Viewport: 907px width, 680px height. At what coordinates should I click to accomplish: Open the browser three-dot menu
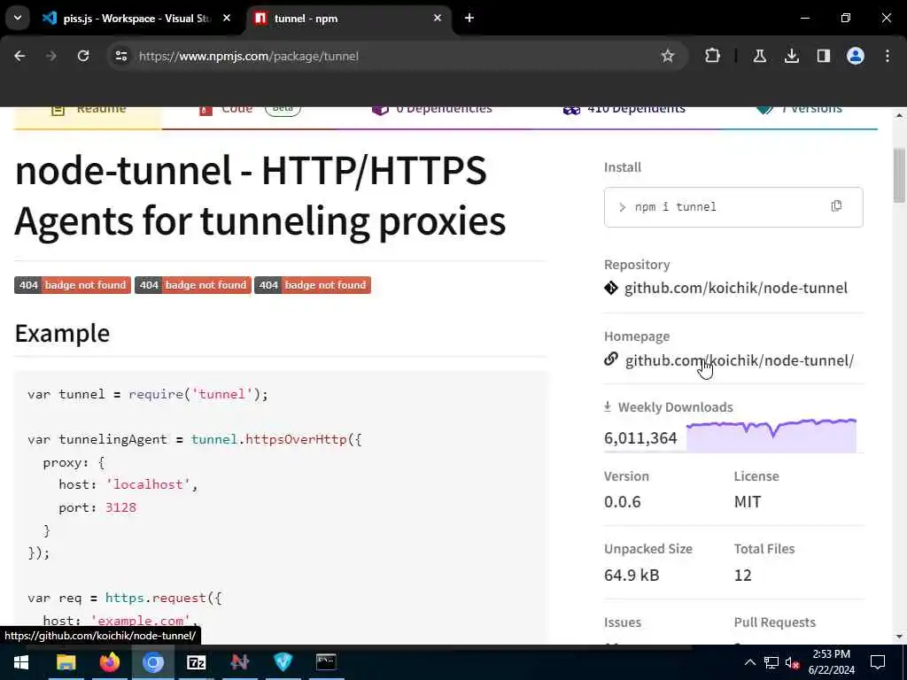pos(888,56)
